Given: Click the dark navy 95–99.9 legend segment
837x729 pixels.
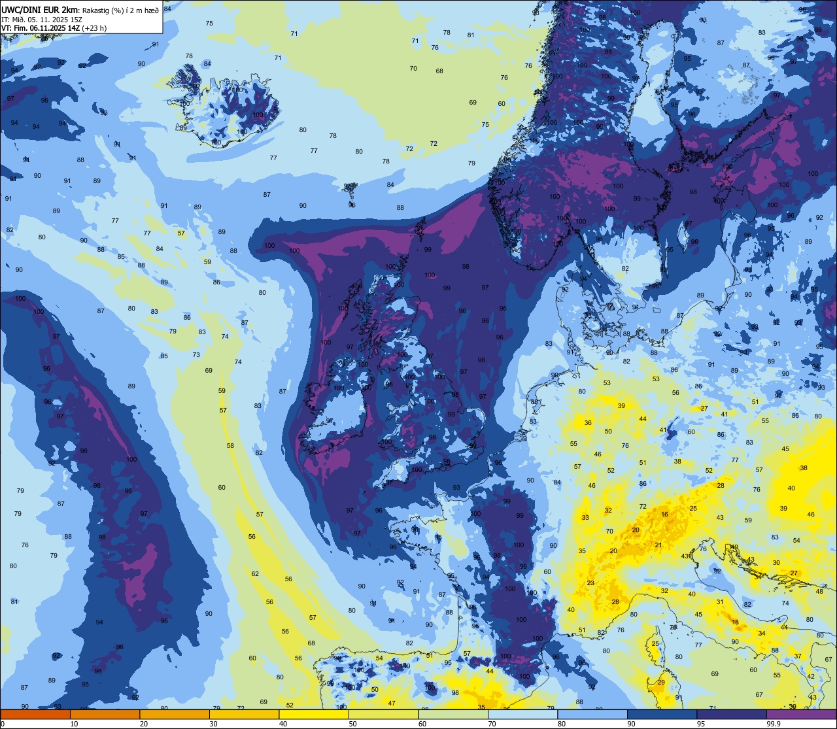Looking at the screenshot, I should coord(731,714).
